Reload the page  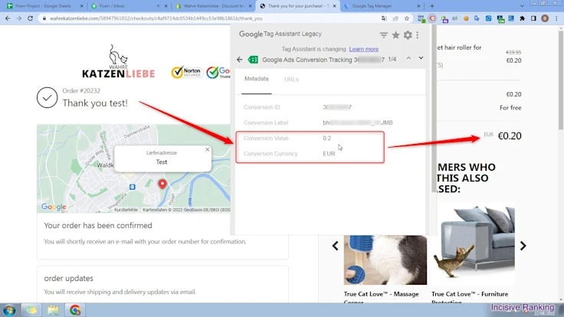point(30,18)
